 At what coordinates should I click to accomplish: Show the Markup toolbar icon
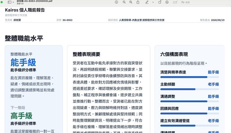167,2
